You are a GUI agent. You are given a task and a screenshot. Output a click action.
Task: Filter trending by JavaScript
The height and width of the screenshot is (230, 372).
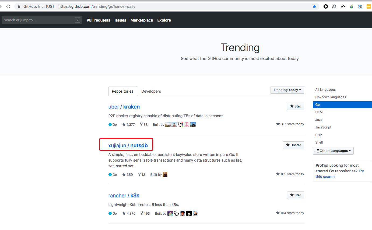[x=323, y=127]
